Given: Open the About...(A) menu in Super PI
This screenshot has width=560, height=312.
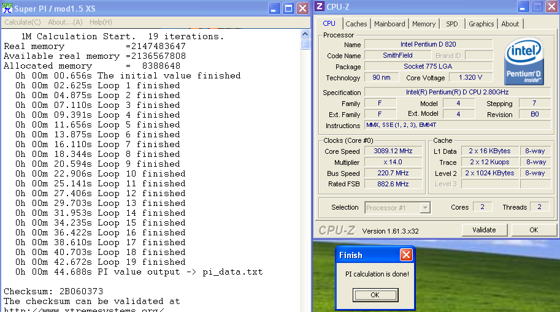Looking at the screenshot, I should point(66,22).
